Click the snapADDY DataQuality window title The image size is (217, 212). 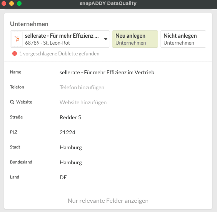[108, 3]
